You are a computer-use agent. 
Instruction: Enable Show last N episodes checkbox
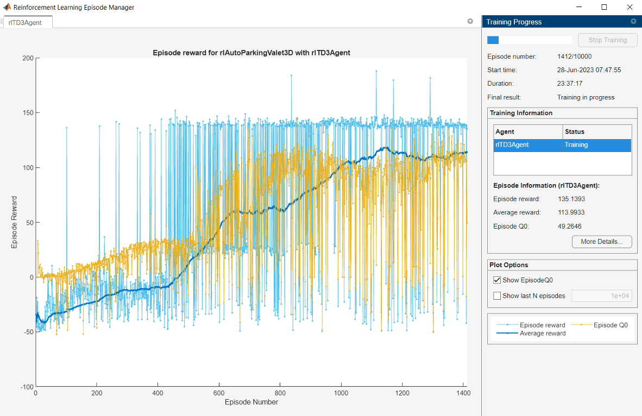pos(497,296)
